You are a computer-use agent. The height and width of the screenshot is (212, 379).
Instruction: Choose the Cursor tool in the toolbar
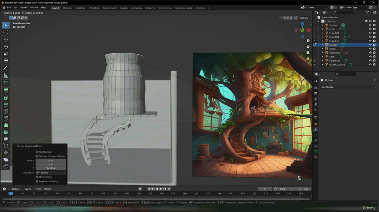(6, 32)
